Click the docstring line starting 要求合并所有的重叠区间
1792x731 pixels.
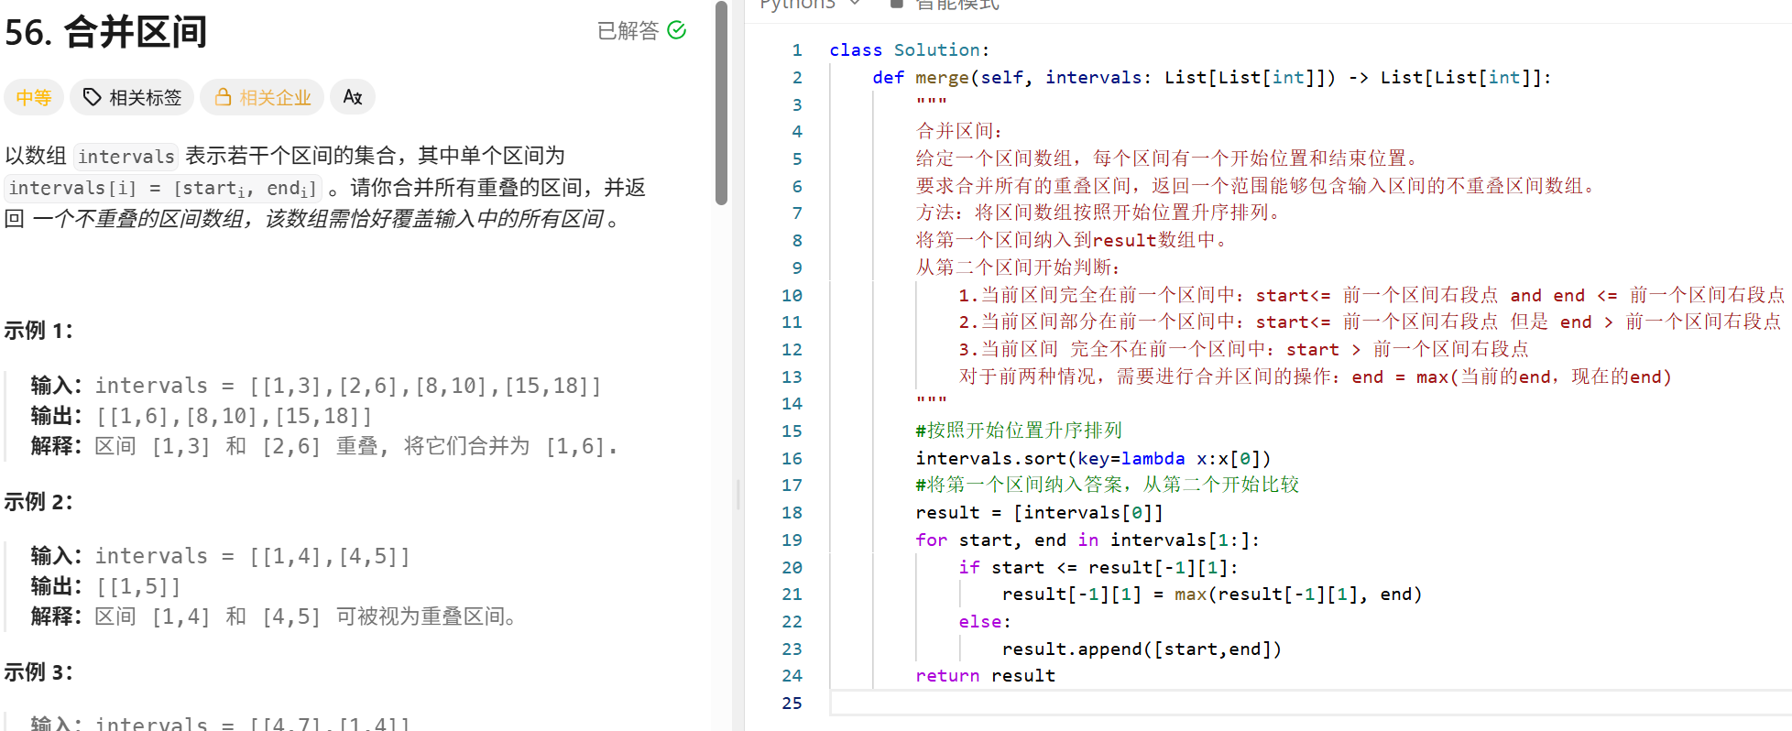[x=1257, y=186]
